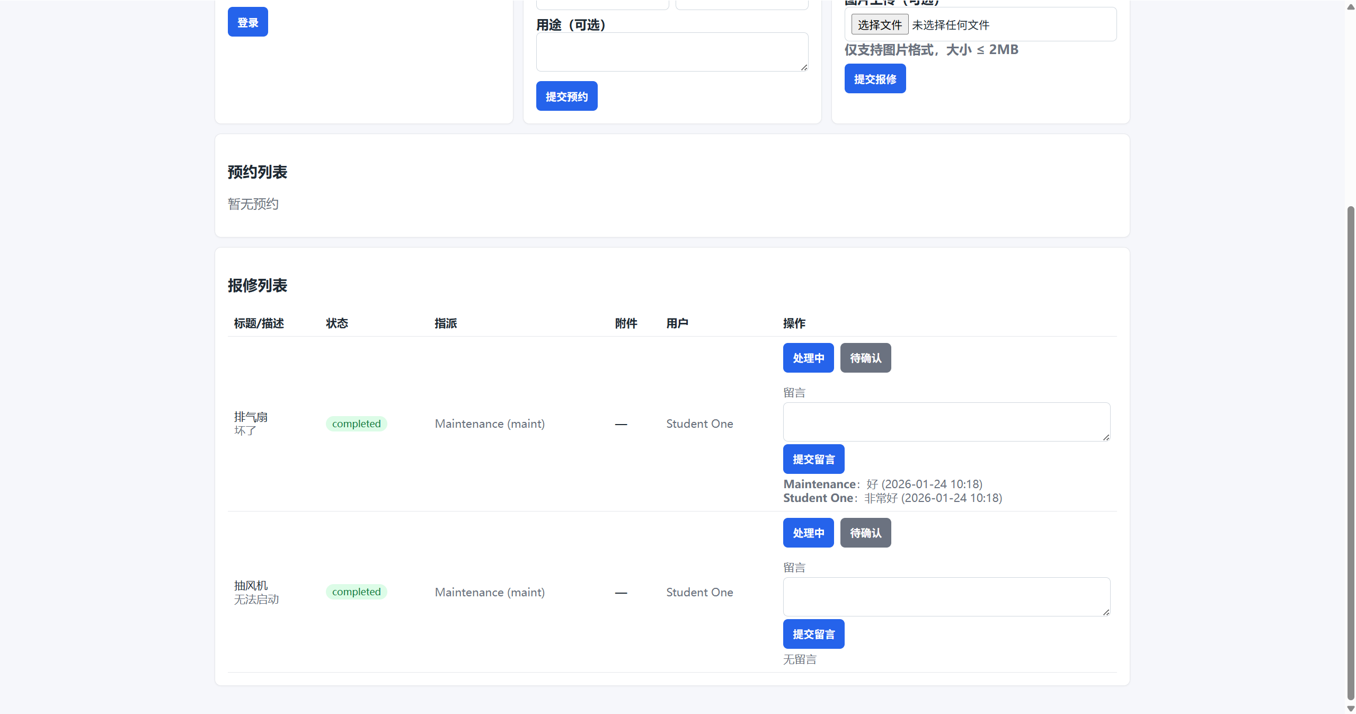Mark 抽风机 request as 待确认
This screenshot has width=1356, height=714.
[865, 533]
